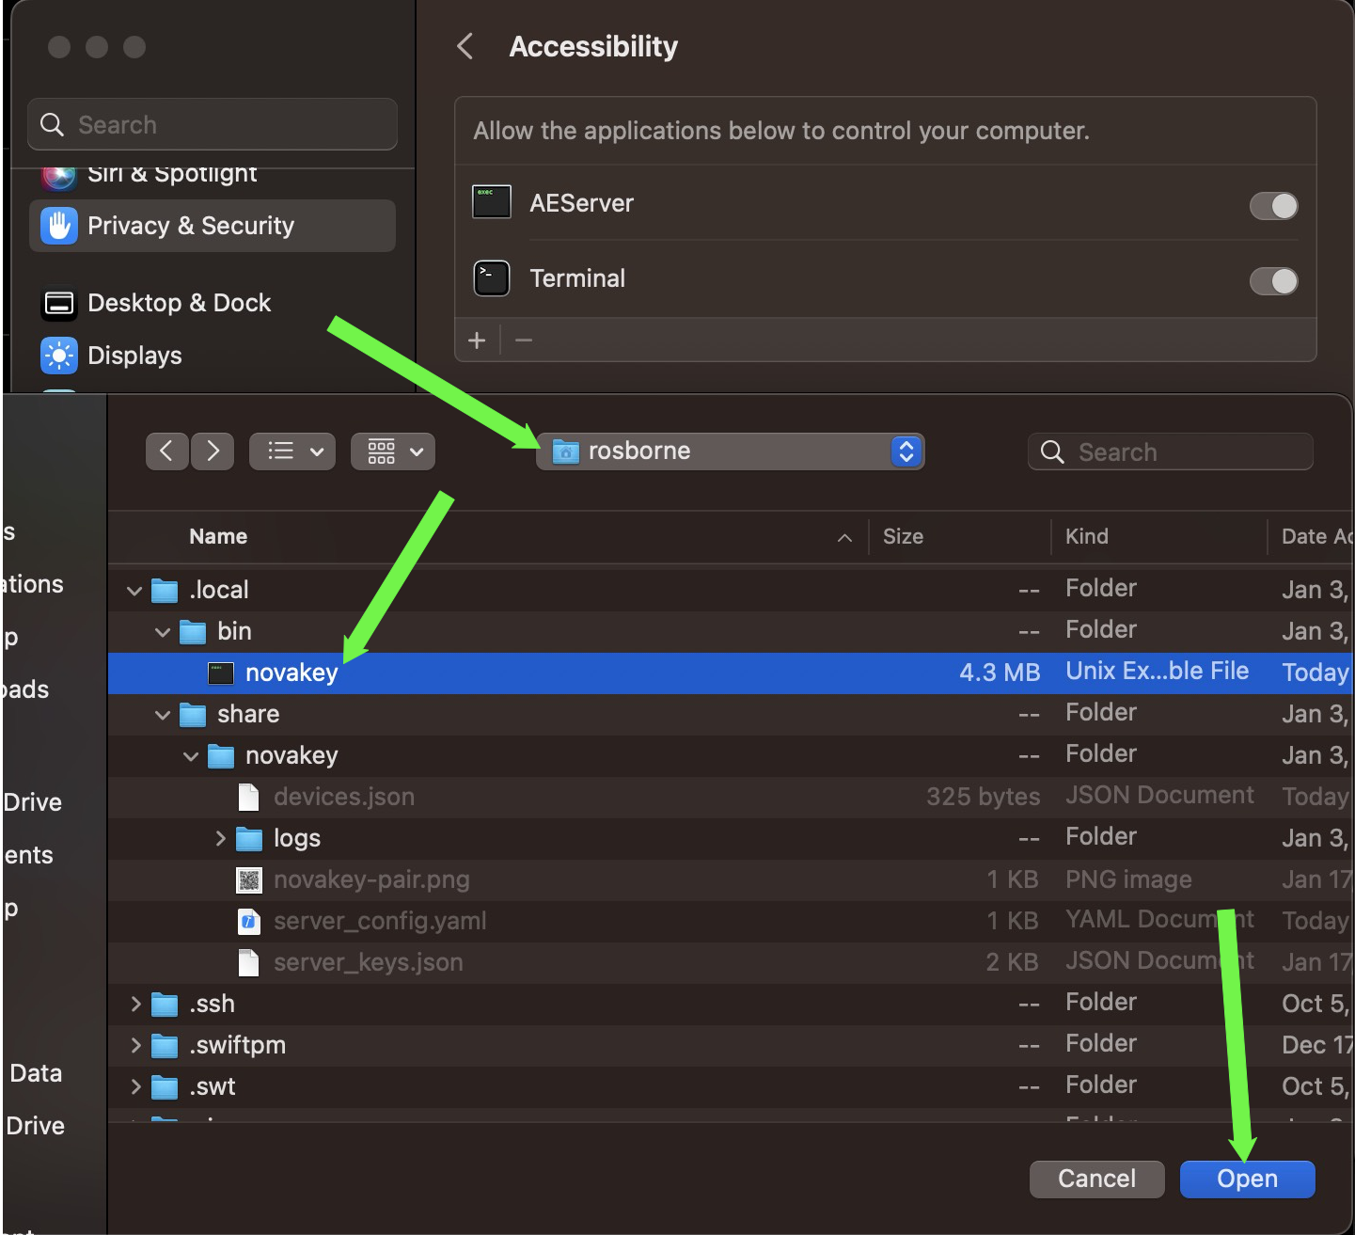Screen dimensions: 1355x1235
Task: Select the .swt folder row
Action: click(x=731, y=1086)
